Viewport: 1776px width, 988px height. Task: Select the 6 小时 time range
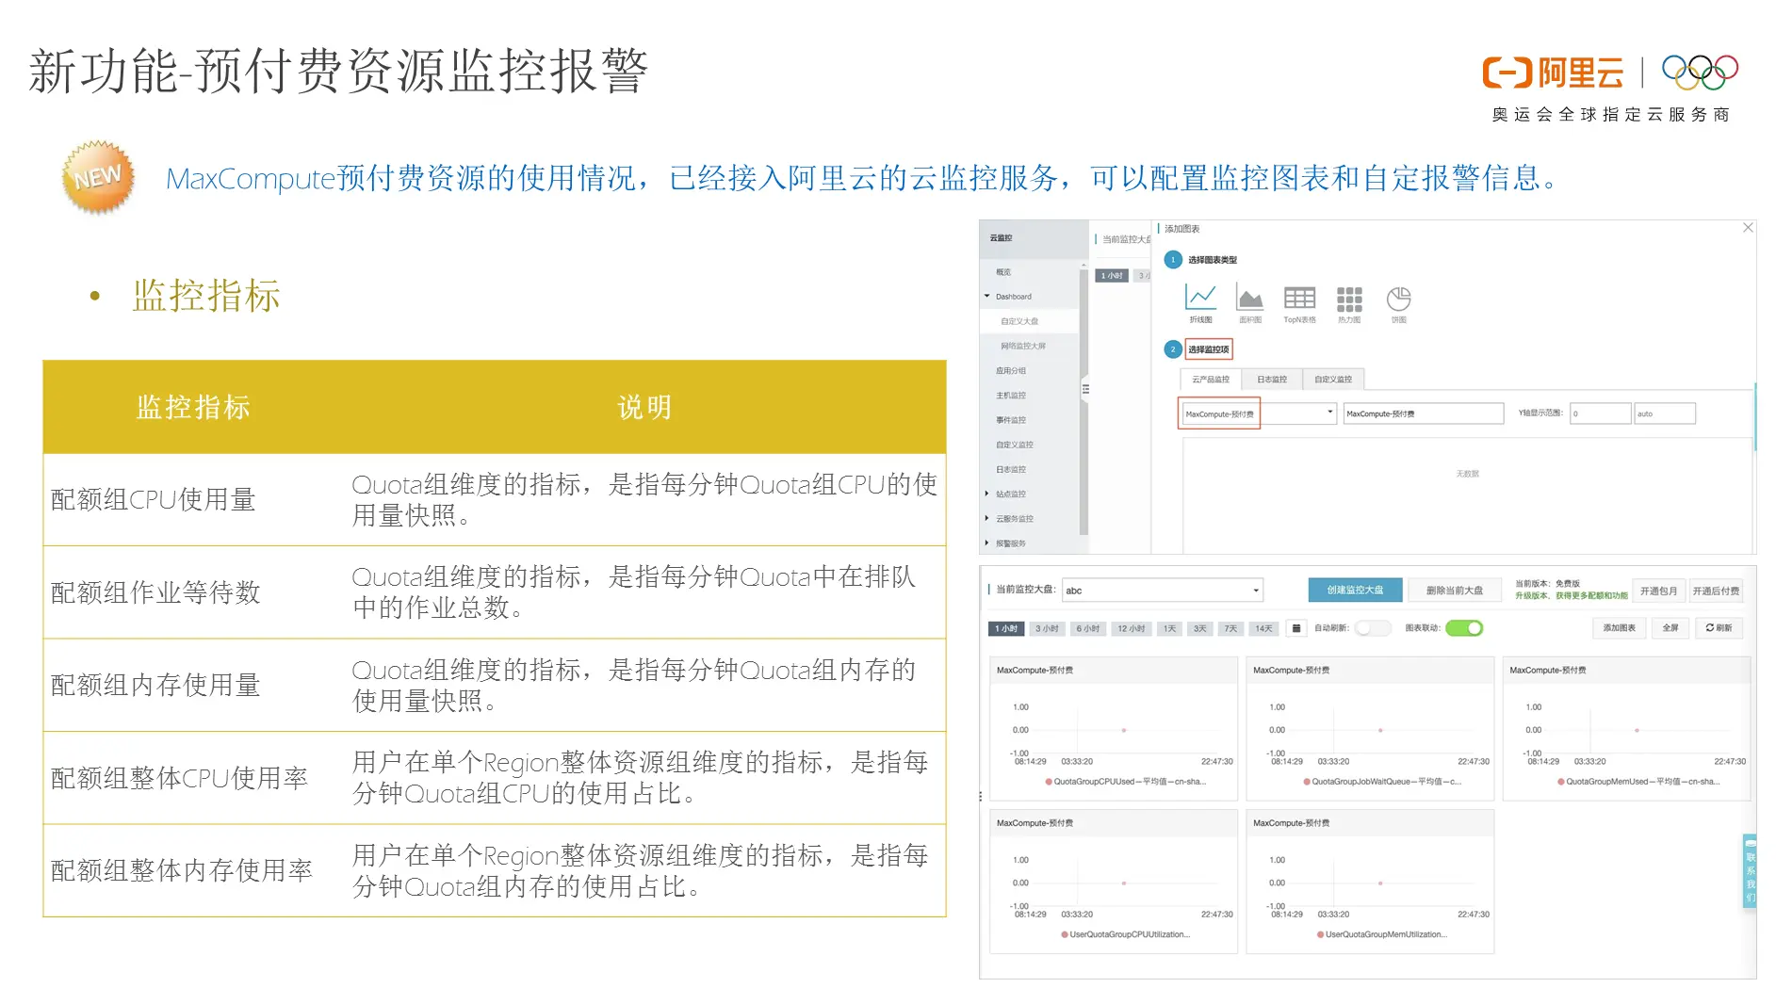pyautogui.click(x=1088, y=628)
